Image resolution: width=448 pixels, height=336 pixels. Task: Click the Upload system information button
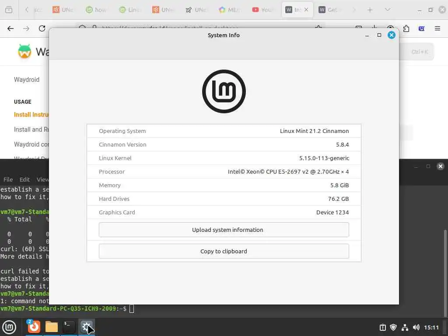pyautogui.click(x=224, y=230)
